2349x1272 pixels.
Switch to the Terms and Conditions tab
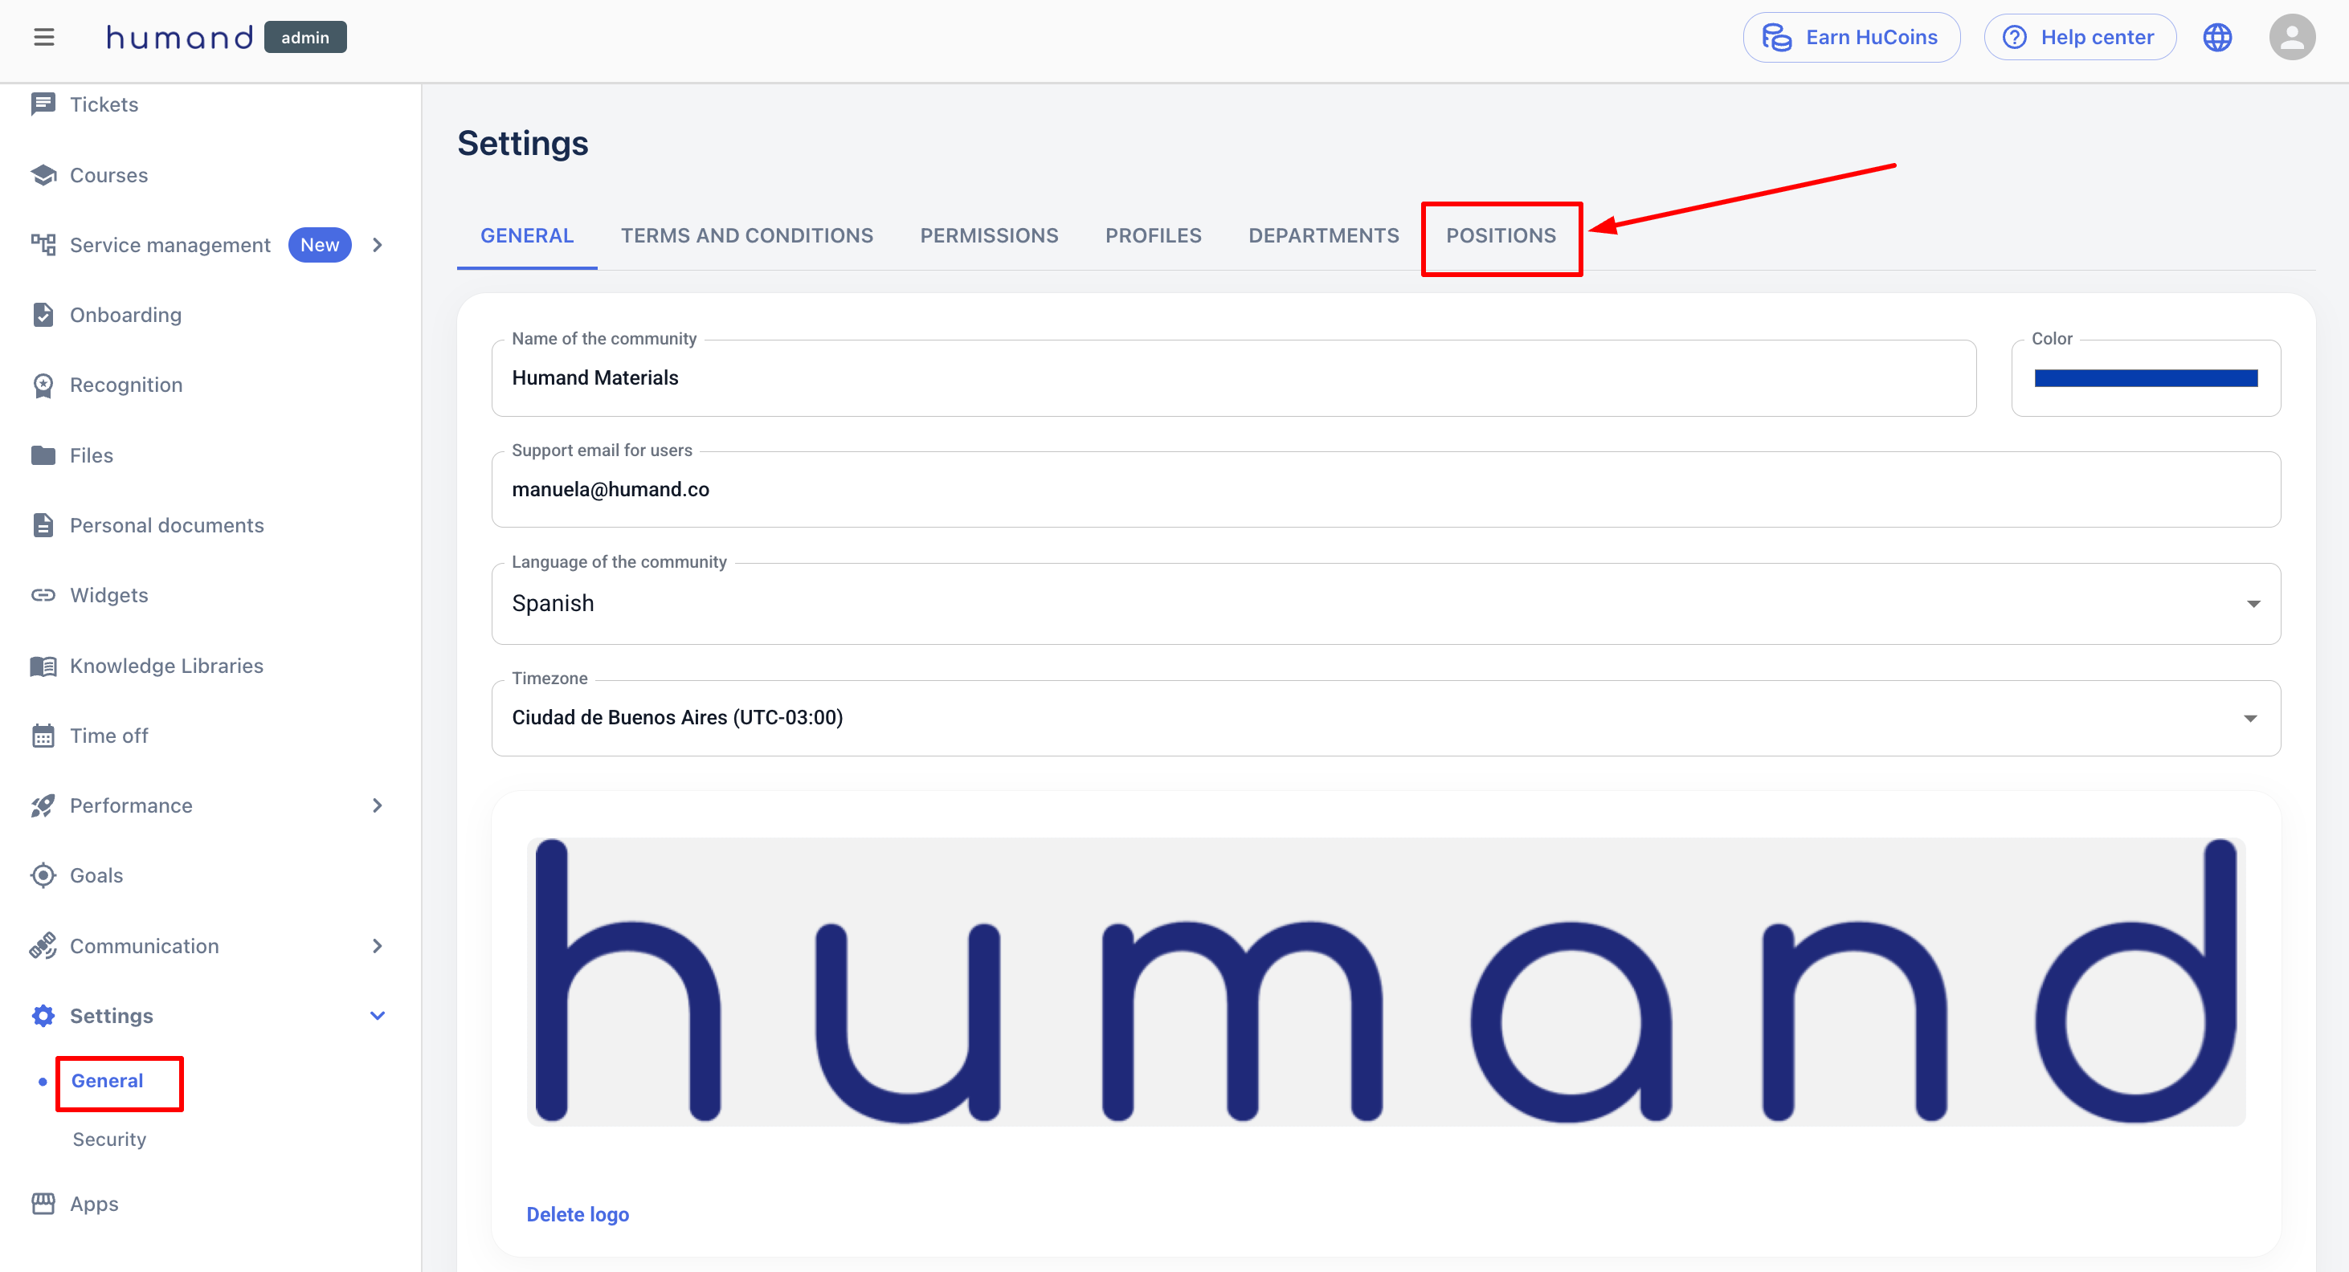[x=747, y=235]
